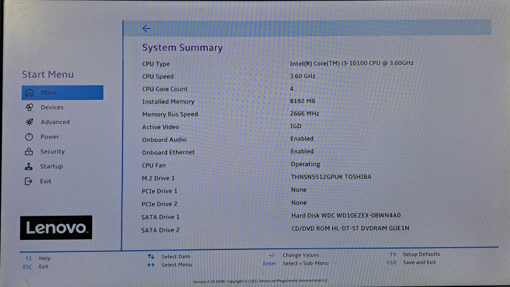Click Enter Select Sub-Menu hint
The width and height of the screenshot is (510, 287).
[296, 263]
